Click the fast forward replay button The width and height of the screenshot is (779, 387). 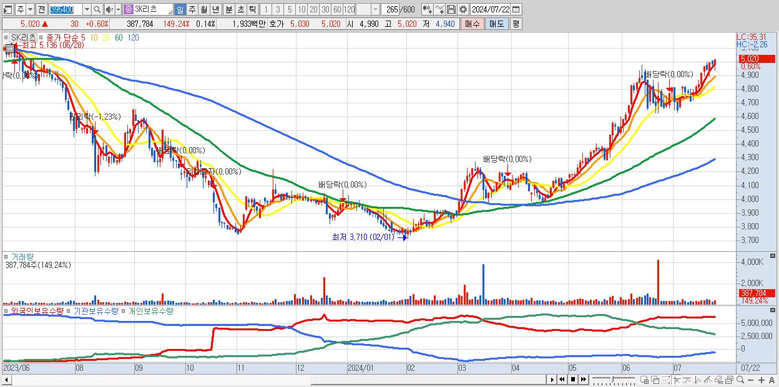pos(584,380)
